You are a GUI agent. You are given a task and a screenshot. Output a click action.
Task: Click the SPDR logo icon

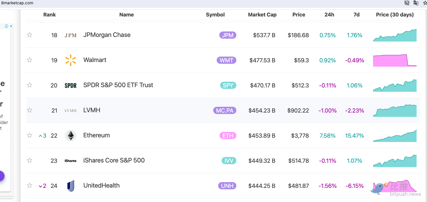70,85
